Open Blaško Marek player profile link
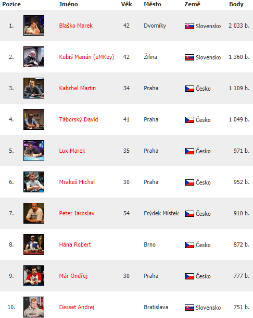The image size is (253, 318). tap(76, 26)
